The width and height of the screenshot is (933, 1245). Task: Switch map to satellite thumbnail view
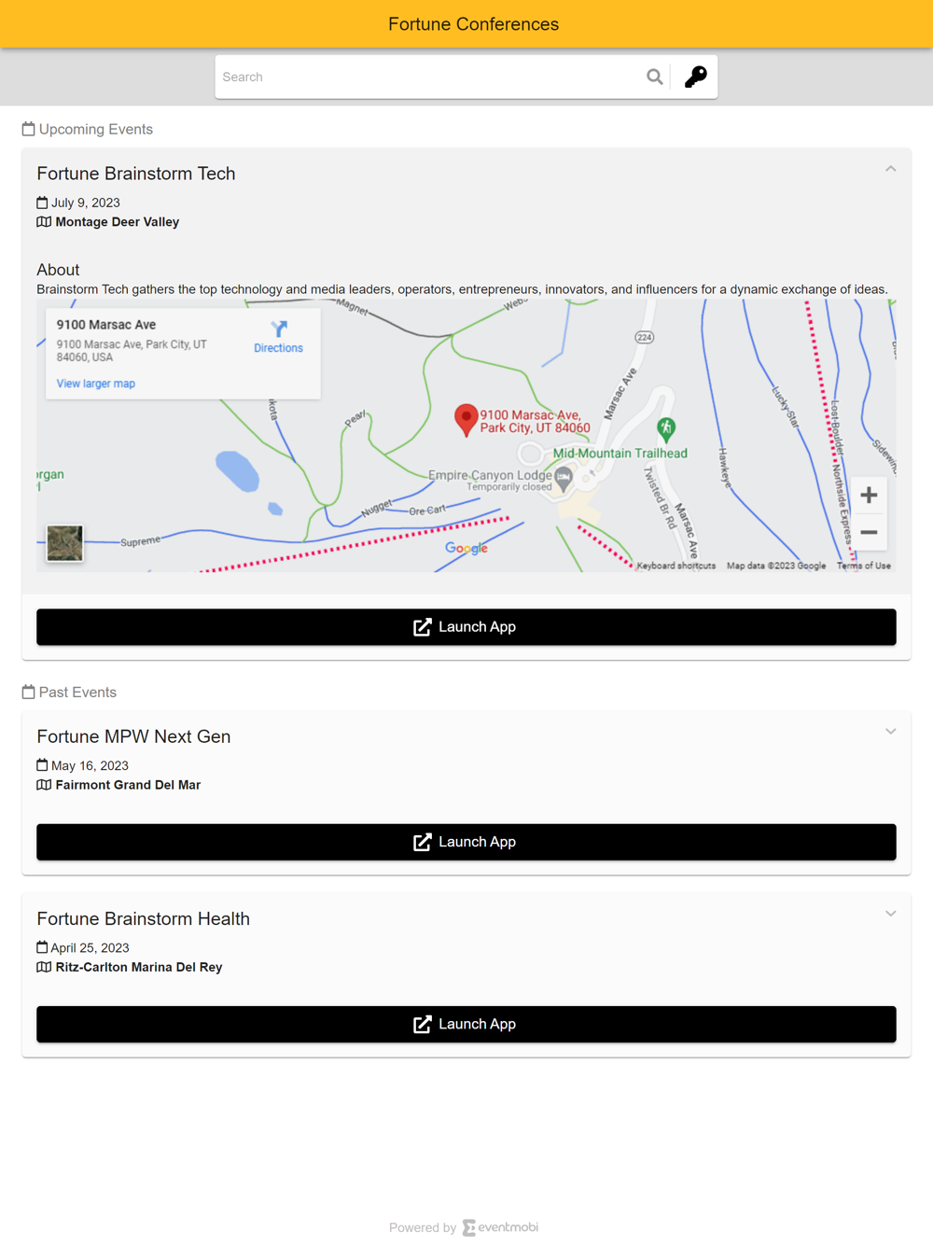coord(64,543)
